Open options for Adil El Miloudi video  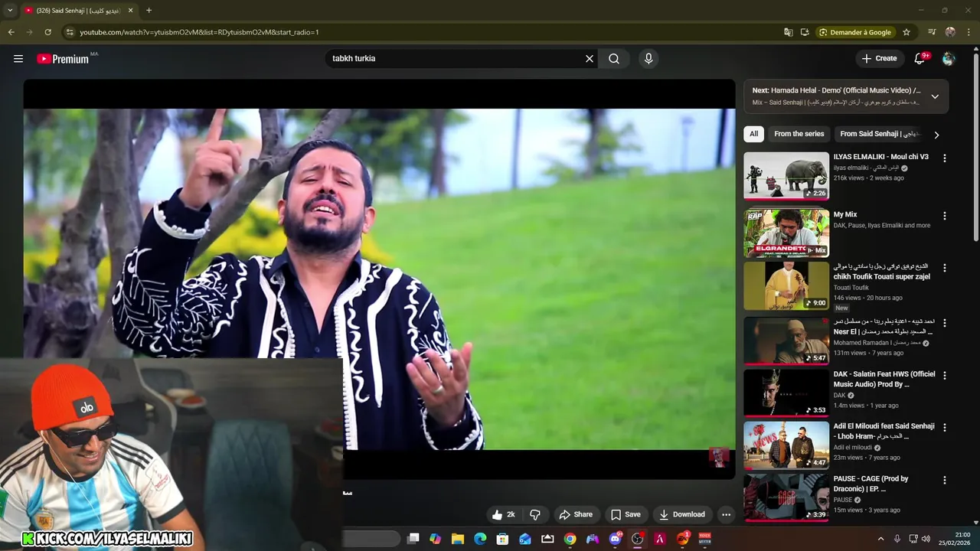944,427
